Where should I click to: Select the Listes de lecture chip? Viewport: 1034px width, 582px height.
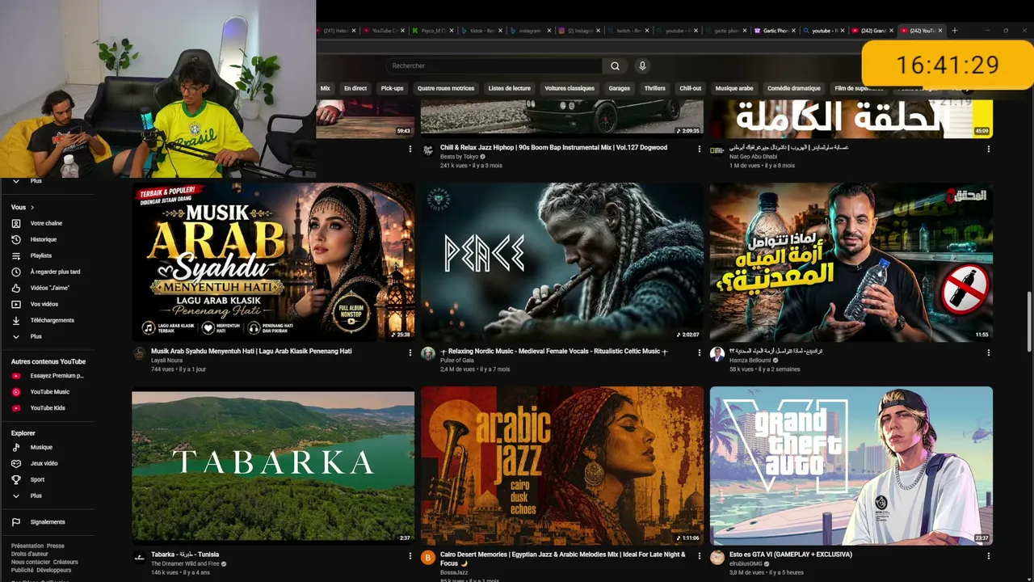[510, 88]
